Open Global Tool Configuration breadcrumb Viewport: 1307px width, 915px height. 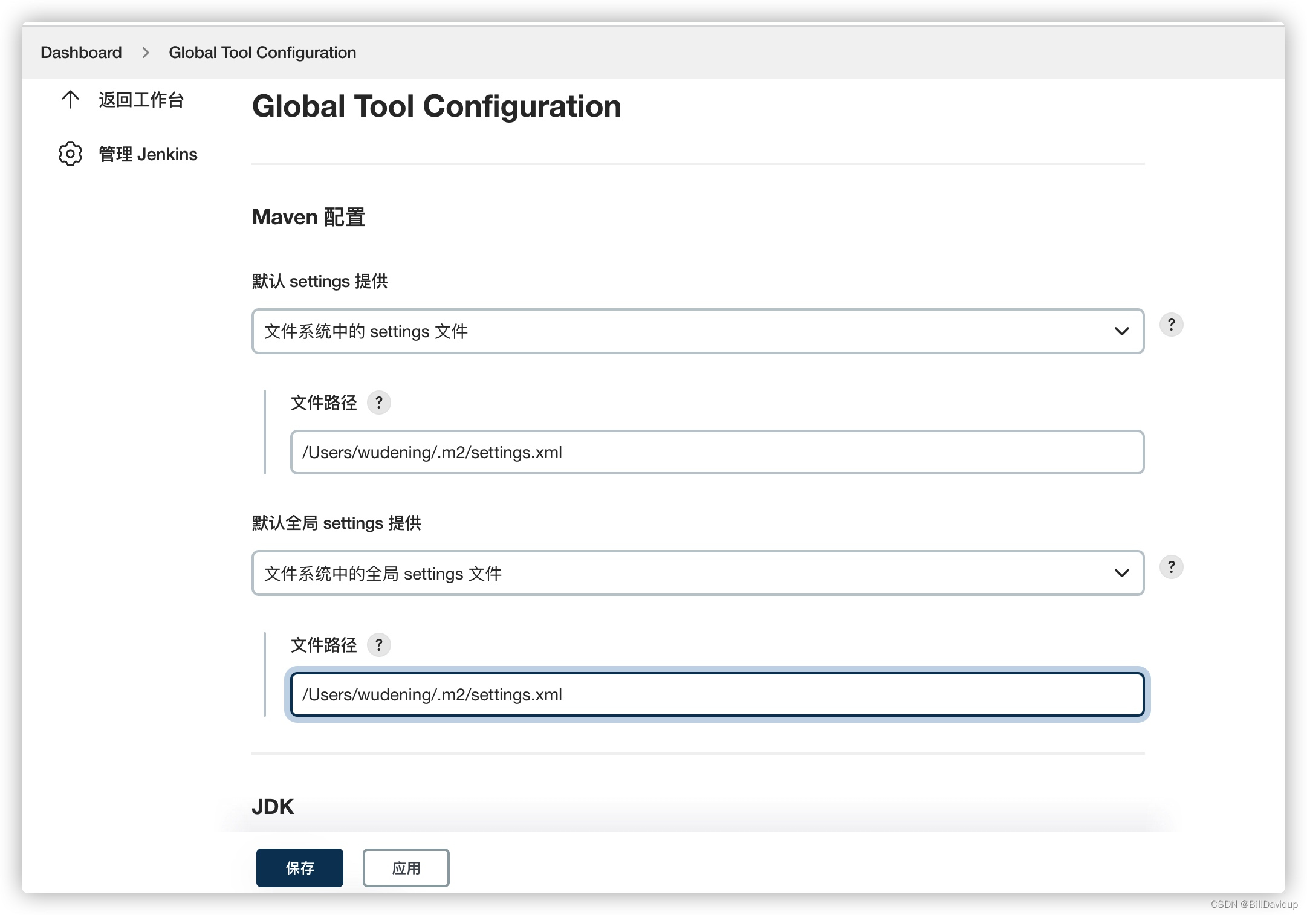point(262,53)
